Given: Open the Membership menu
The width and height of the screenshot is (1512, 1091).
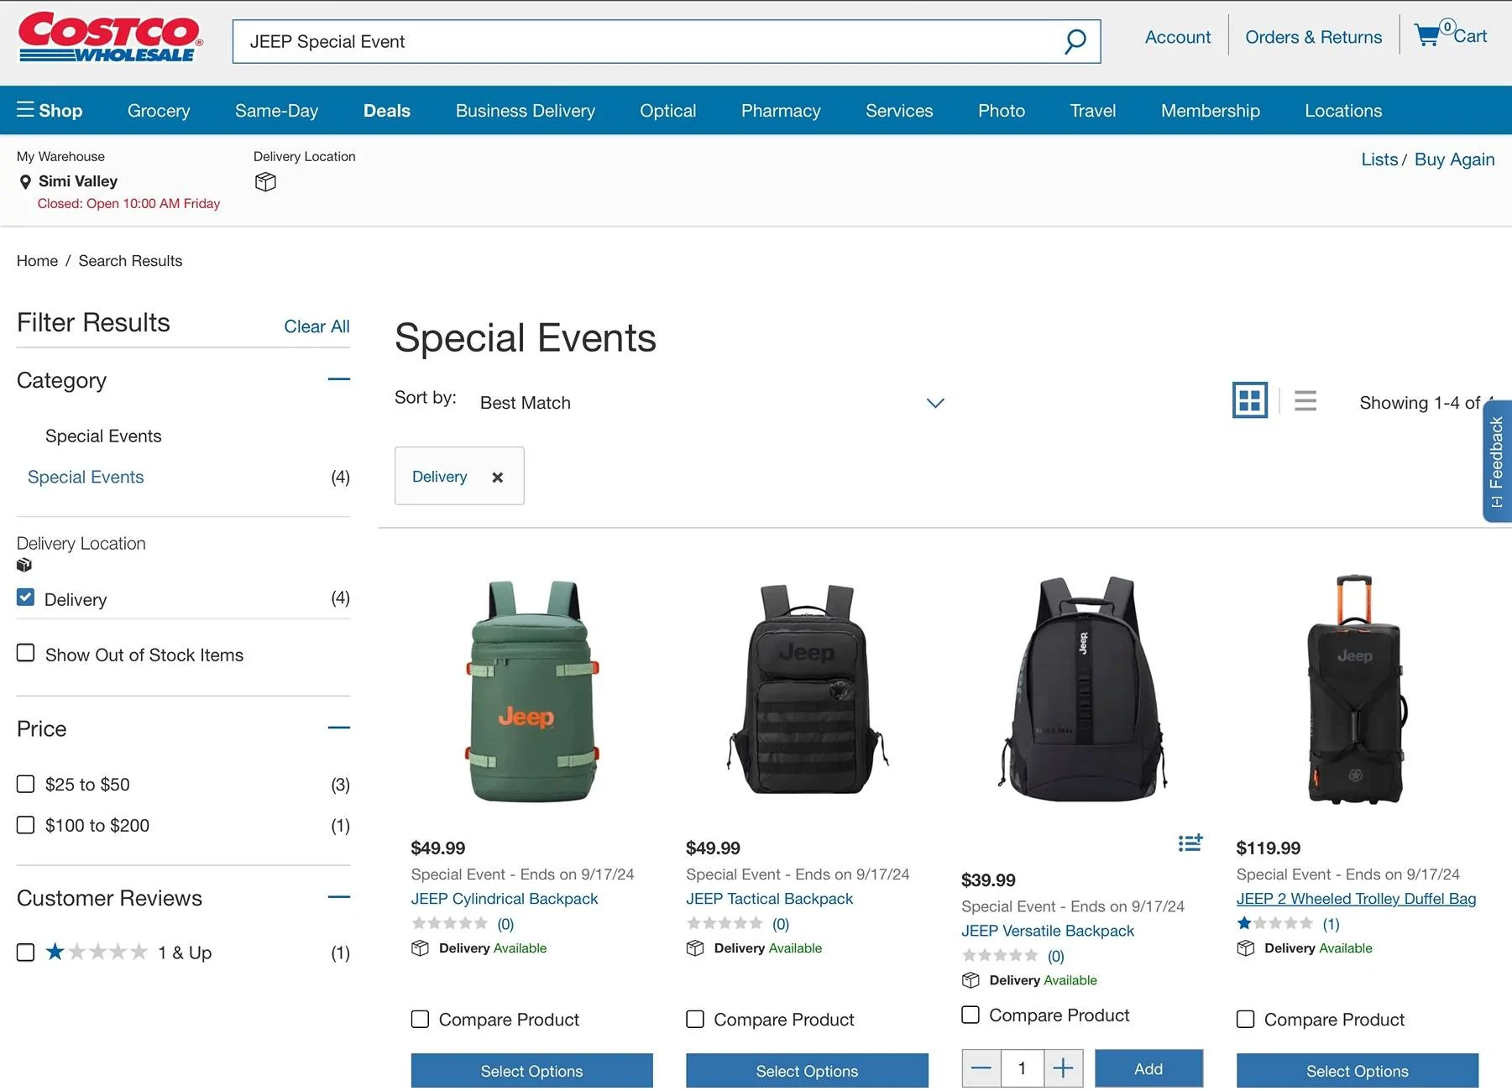Looking at the screenshot, I should tap(1211, 111).
